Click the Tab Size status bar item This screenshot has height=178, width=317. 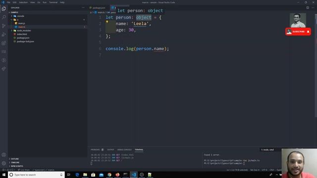(x=255, y=170)
